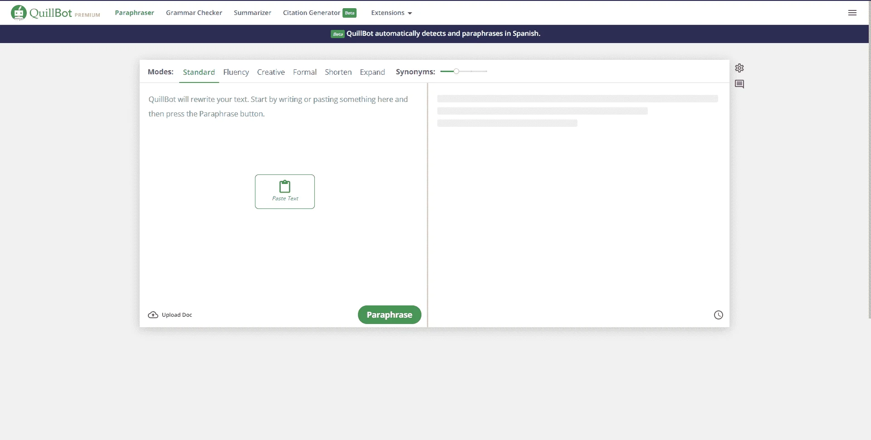Open the Paraphraser nav link
The image size is (871, 440).
pyautogui.click(x=134, y=13)
